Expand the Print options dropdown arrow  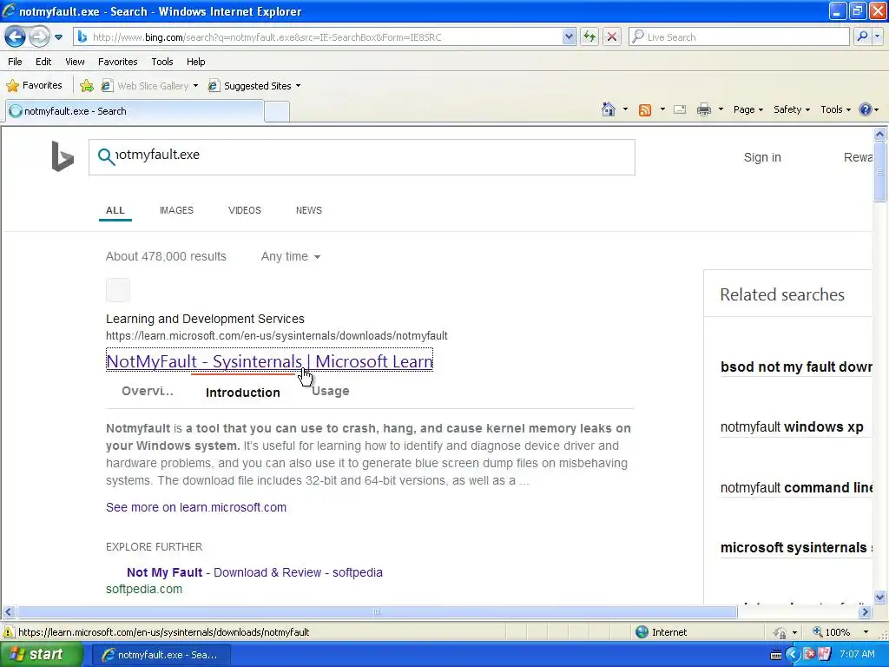[x=721, y=109]
